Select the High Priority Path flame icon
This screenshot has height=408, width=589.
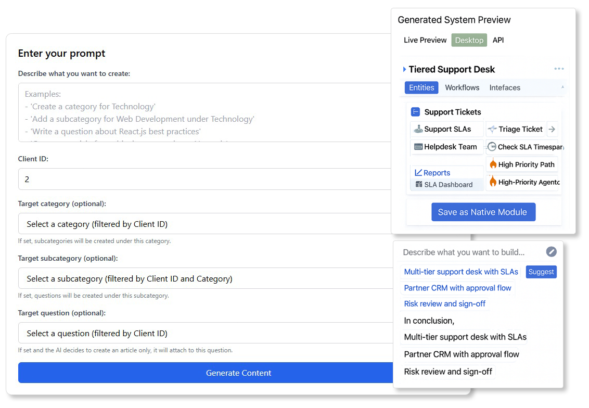click(x=492, y=164)
